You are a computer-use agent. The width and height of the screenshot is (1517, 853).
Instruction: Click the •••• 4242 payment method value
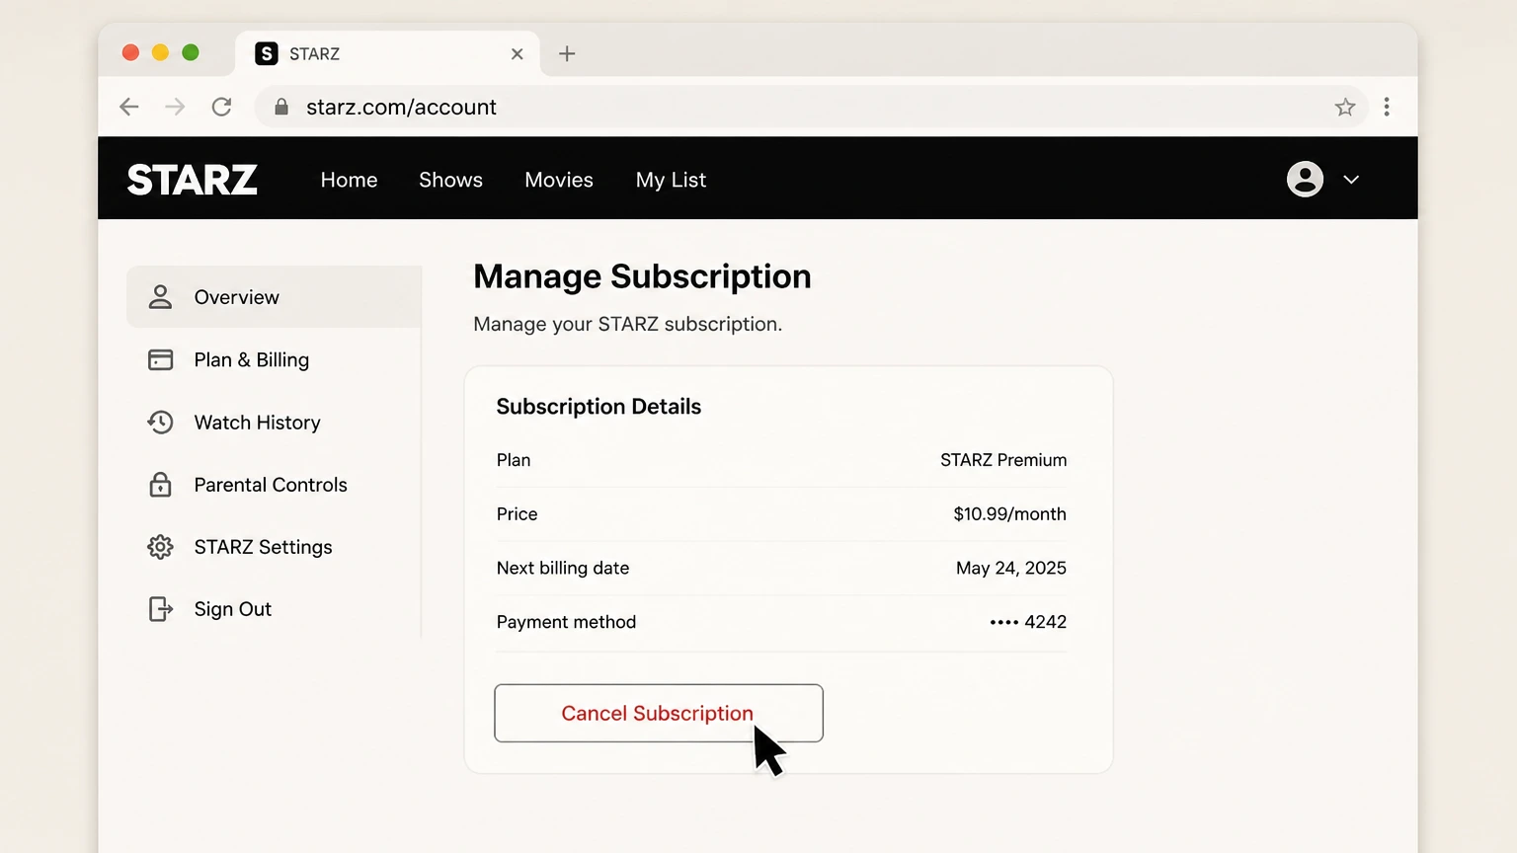pyautogui.click(x=1028, y=622)
